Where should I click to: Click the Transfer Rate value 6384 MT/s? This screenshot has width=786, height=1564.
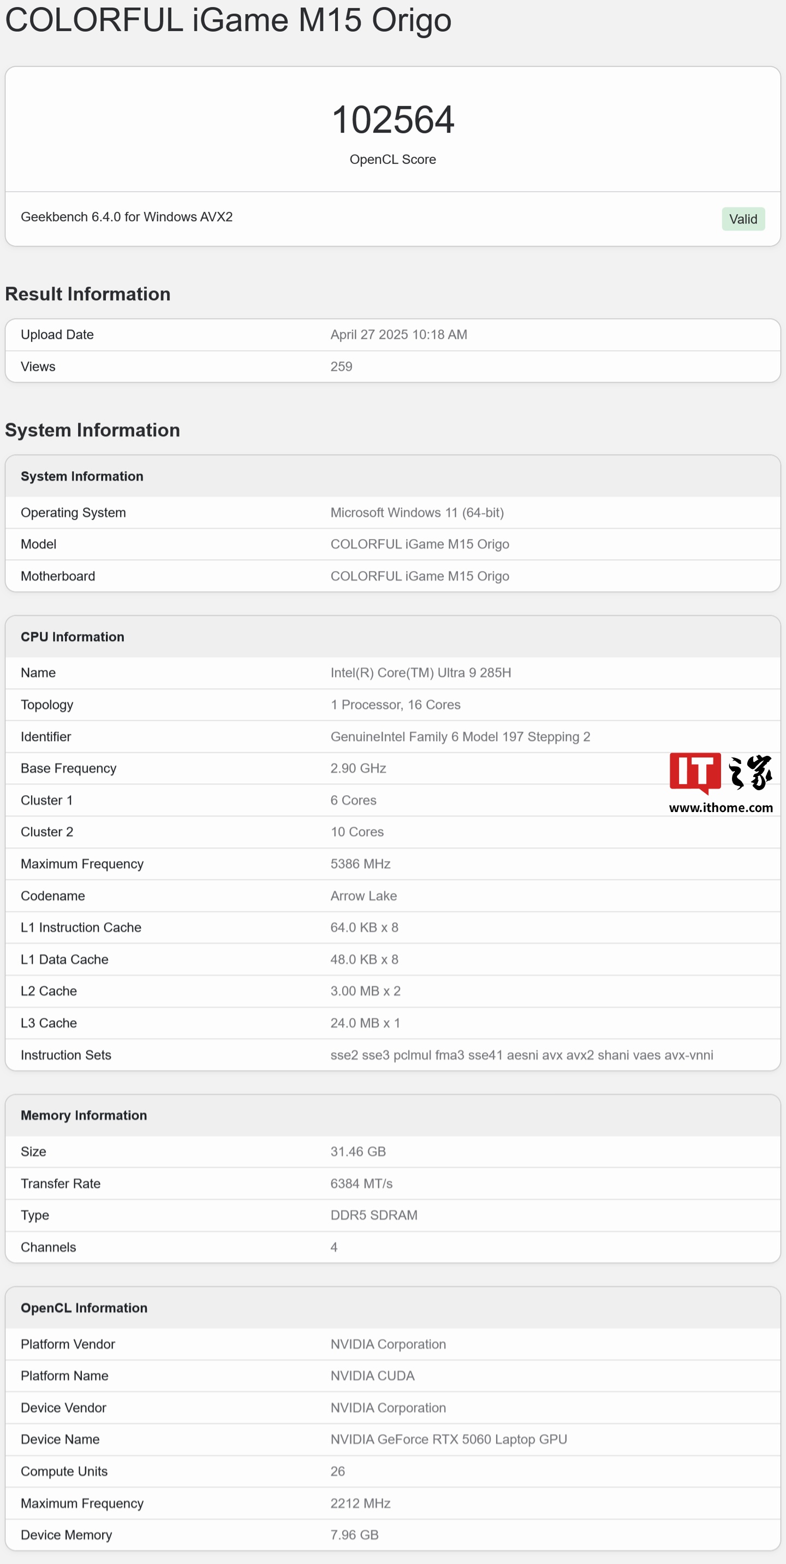point(361,1184)
